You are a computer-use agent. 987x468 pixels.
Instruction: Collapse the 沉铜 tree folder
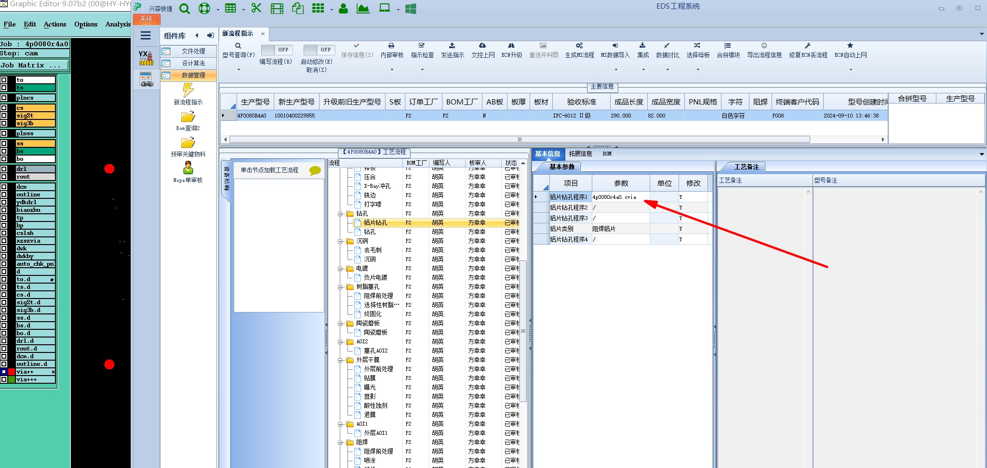340,241
